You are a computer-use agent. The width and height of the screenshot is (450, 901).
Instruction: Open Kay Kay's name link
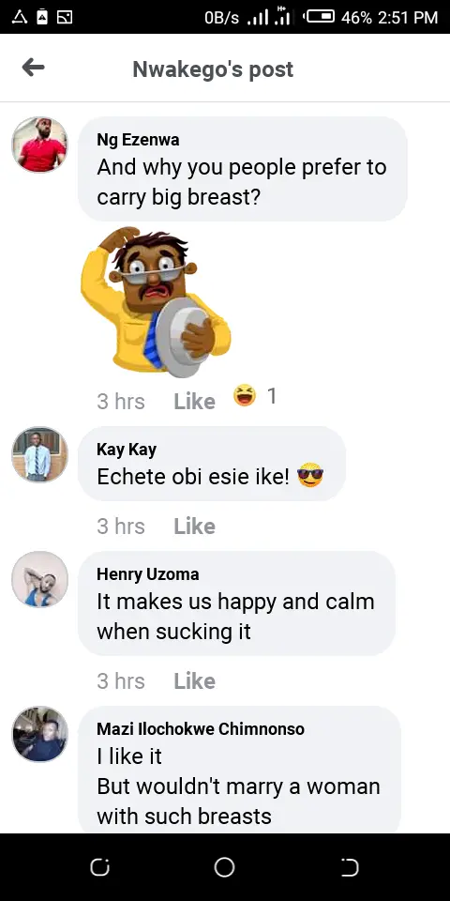[127, 450]
